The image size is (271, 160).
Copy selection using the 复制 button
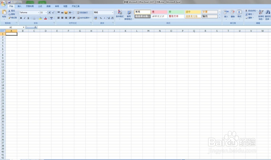click(12, 14)
